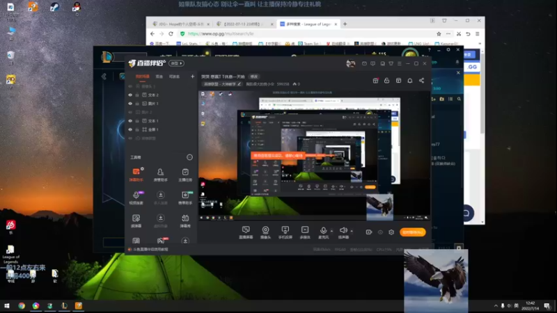Click the user avatar in streaming app title bar
The height and width of the screenshot is (313, 557).
tap(351, 63)
